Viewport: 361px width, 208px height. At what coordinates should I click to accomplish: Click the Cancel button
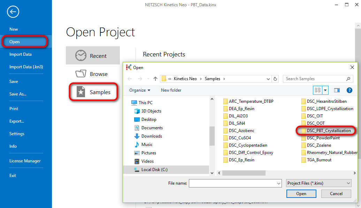(336, 194)
